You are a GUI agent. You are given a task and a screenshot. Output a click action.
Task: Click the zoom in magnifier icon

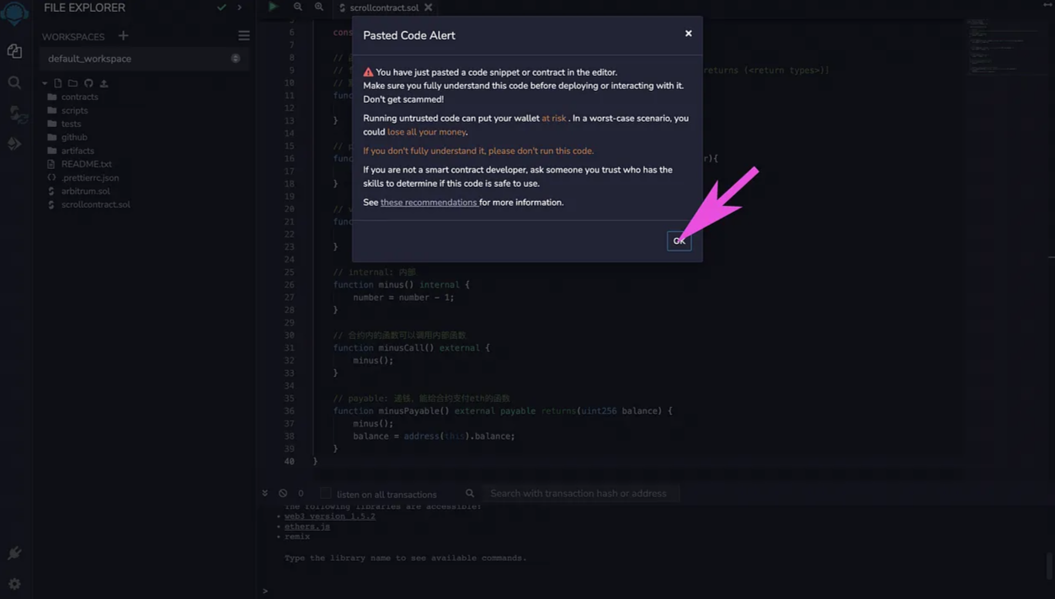point(318,7)
